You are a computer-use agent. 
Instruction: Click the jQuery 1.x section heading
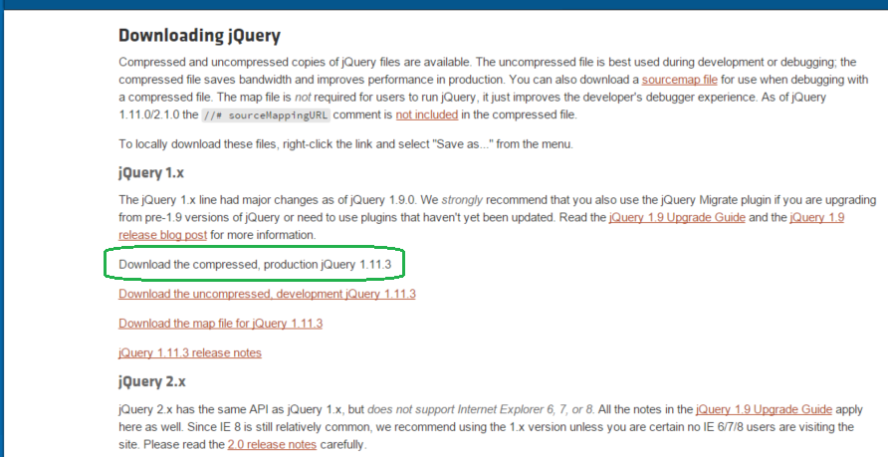pyautogui.click(x=151, y=172)
